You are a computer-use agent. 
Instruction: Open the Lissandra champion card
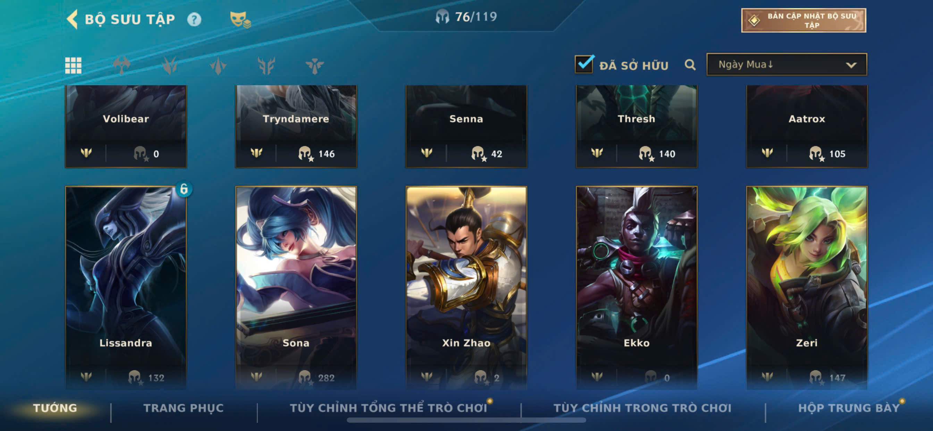[x=126, y=288]
